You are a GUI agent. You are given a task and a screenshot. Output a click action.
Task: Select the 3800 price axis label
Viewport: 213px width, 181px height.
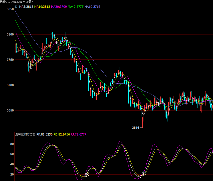pos(10,34)
